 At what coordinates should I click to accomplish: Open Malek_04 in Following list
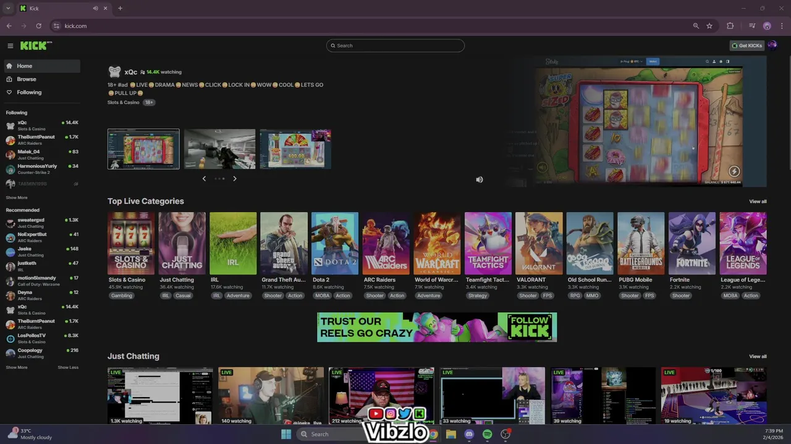(x=41, y=155)
